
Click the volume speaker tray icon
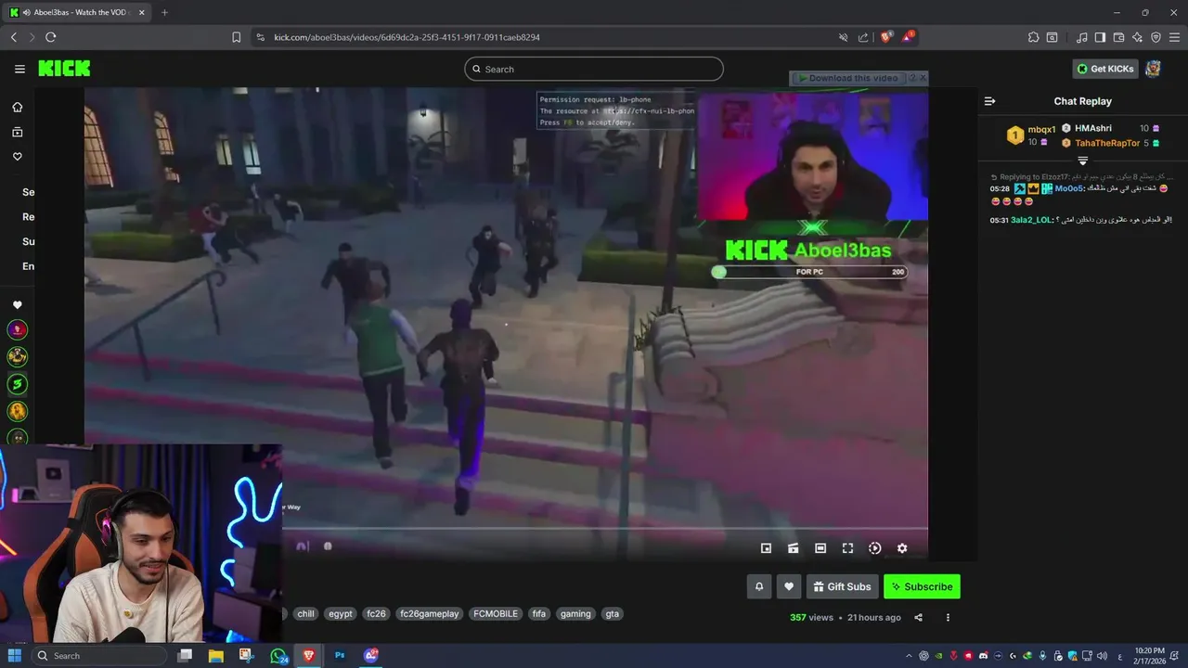(1103, 656)
